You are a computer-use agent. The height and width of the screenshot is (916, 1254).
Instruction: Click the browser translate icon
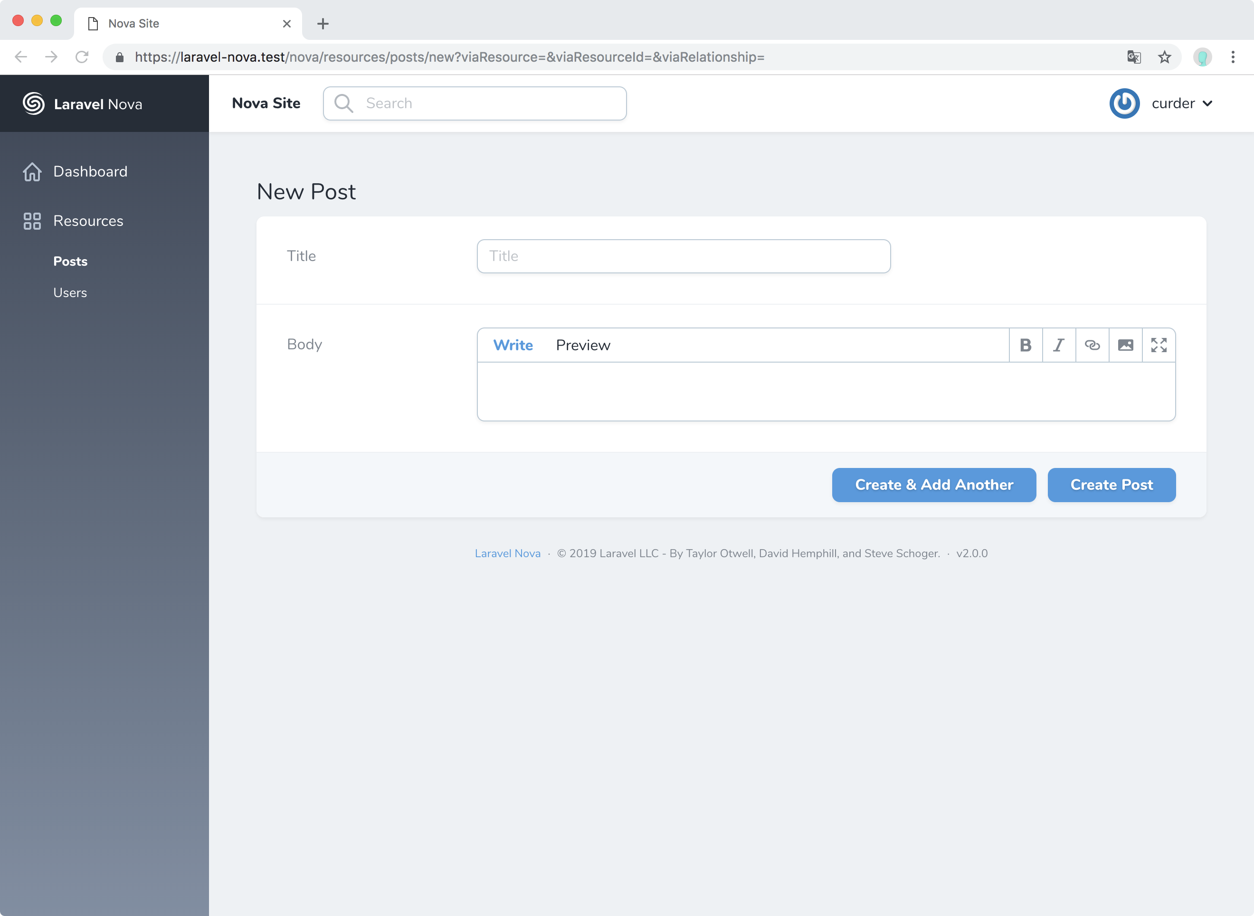pos(1134,57)
